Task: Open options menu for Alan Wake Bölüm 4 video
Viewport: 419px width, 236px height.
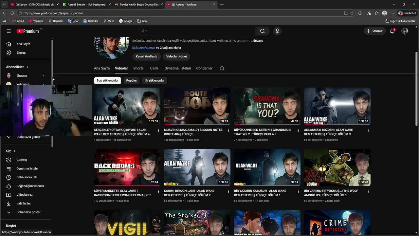Action: pyautogui.click(x=158, y=130)
